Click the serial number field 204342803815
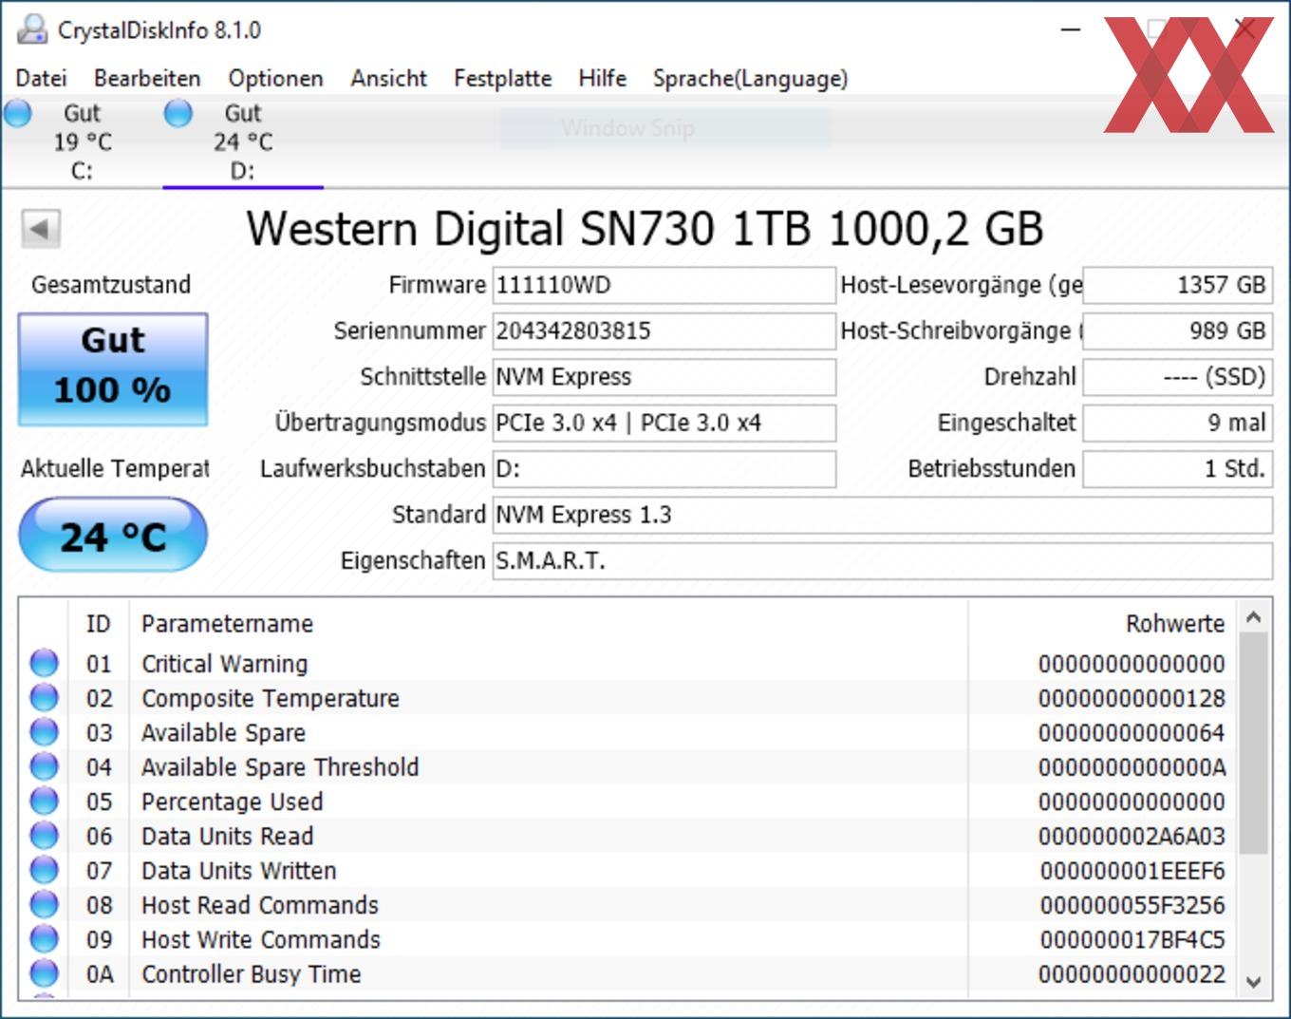 pos(664,330)
